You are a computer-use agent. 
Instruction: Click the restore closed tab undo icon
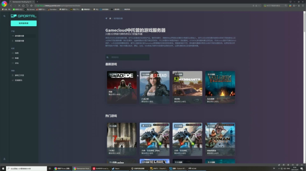(27, 6)
